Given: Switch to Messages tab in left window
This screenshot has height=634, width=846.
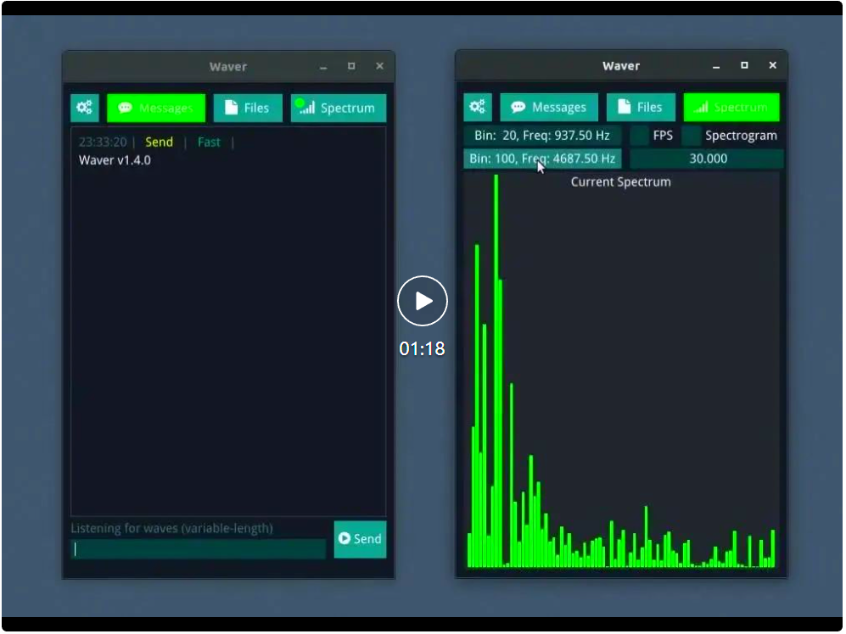Looking at the screenshot, I should pyautogui.click(x=156, y=108).
